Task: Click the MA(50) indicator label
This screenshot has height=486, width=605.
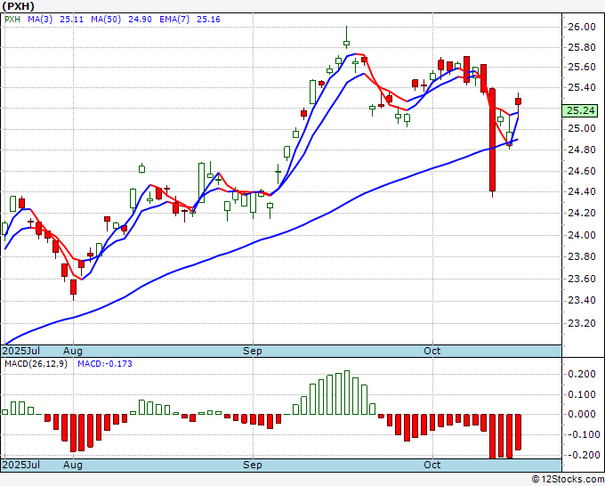Action: click(x=106, y=20)
